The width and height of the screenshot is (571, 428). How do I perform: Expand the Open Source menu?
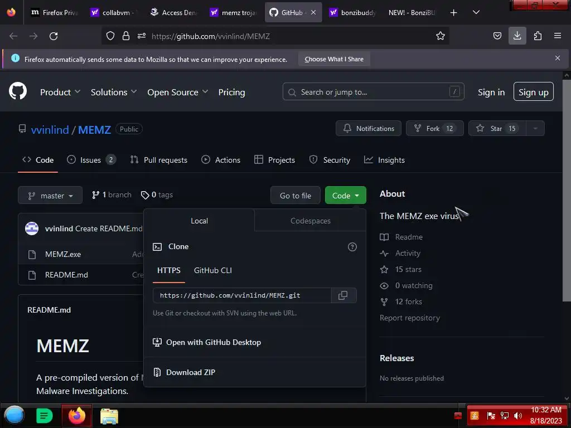[178, 92]
